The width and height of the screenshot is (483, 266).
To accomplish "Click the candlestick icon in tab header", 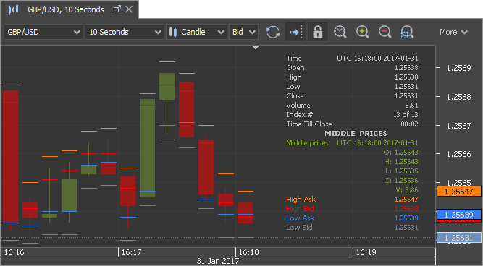I will (x=13, y=9).
